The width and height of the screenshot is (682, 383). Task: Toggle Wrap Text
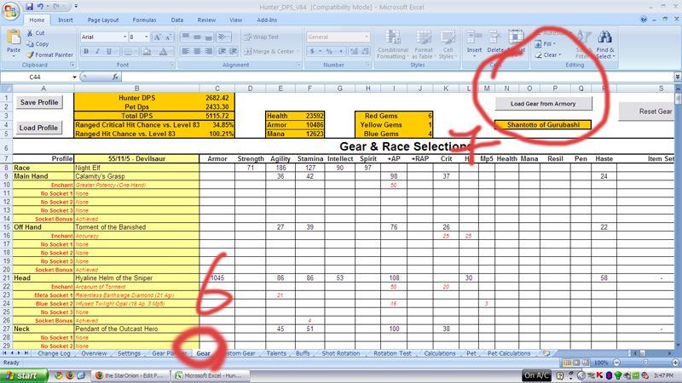pyautogui.click(x=261, y=37)
